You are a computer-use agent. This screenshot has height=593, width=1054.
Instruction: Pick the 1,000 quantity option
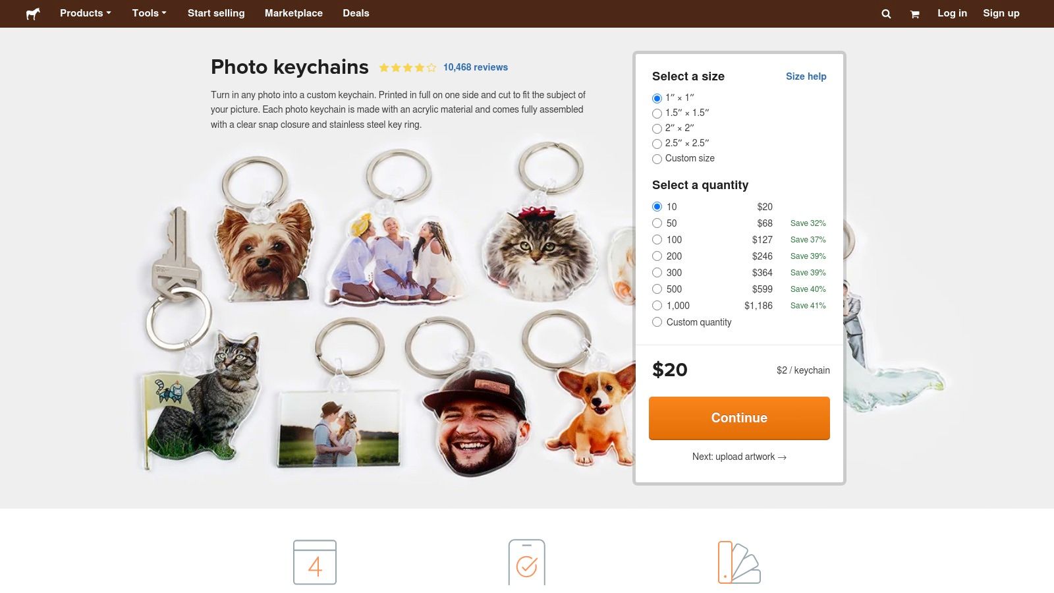point(657,306)
